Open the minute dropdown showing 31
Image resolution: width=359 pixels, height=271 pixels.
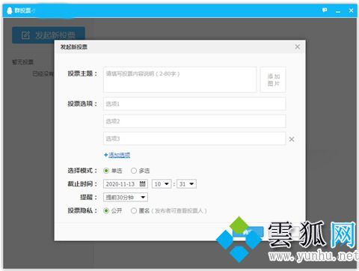point(186,184)
